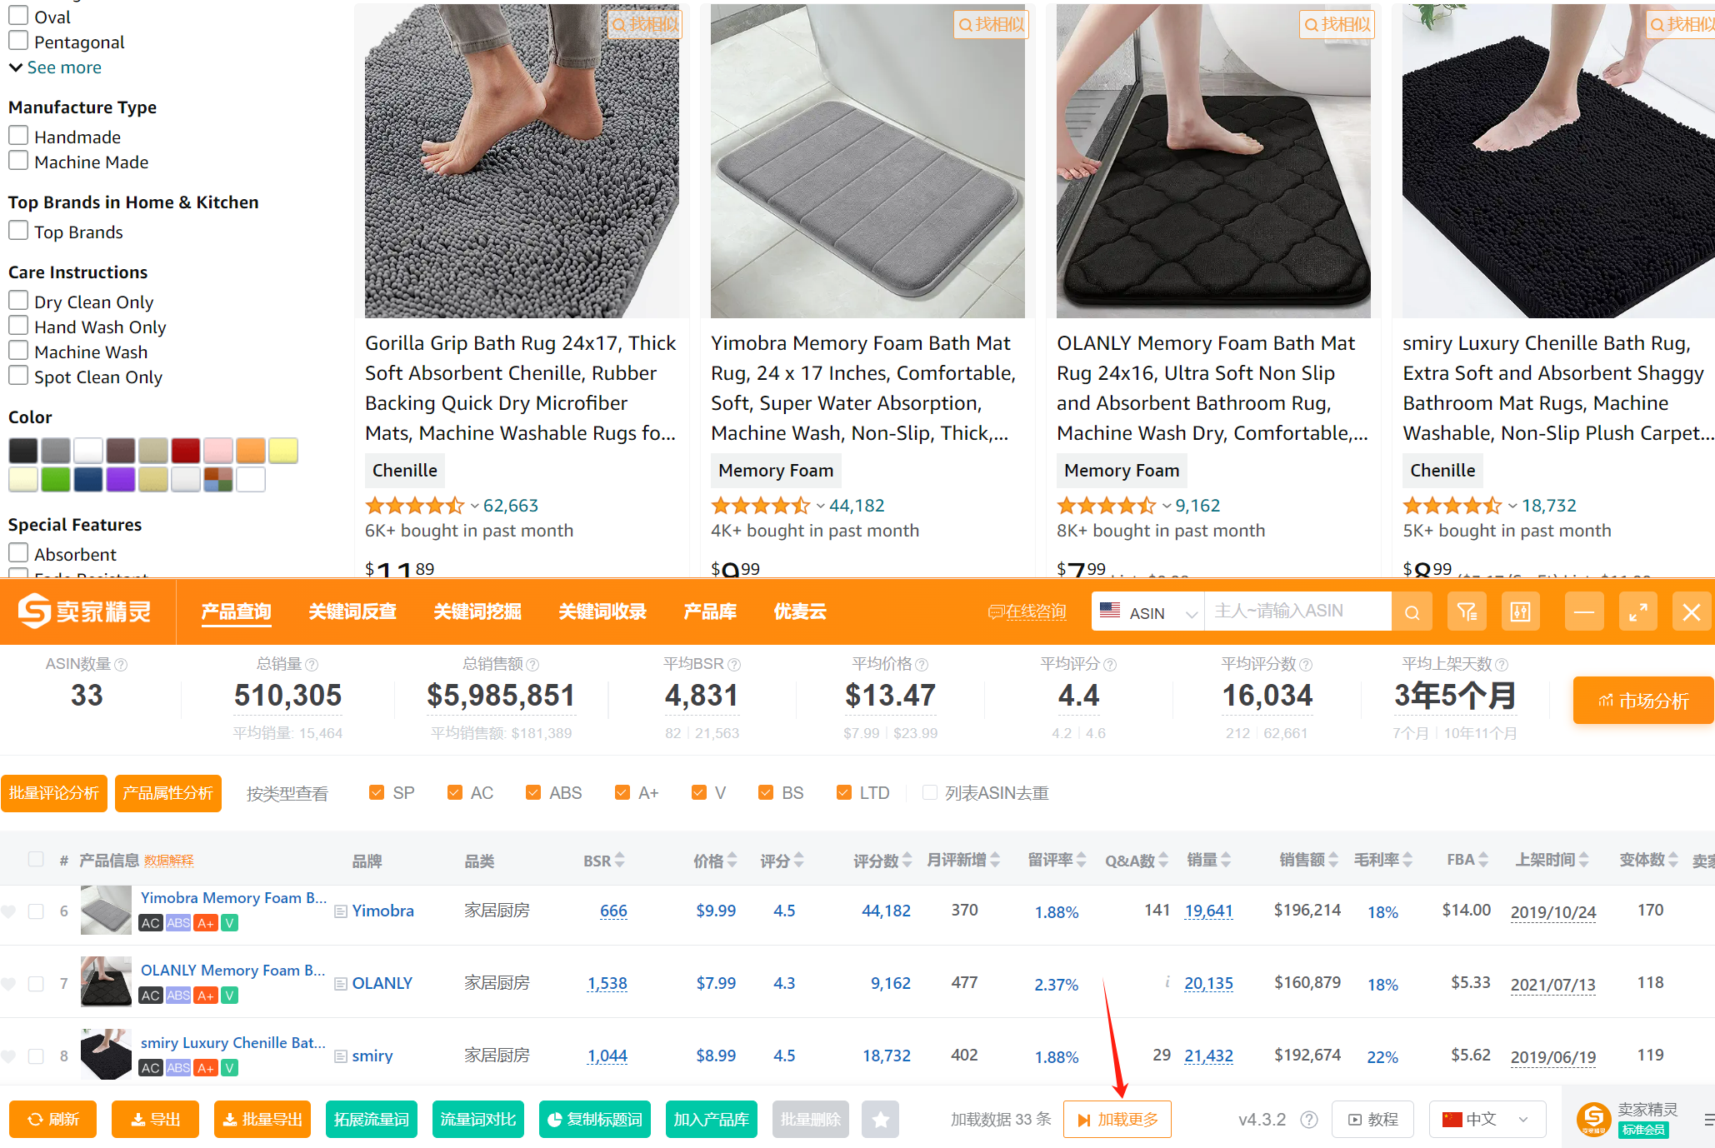Open the column settings sliders icon
This screenshot has height=1148, width=1715.
(x=1521, y=612)
